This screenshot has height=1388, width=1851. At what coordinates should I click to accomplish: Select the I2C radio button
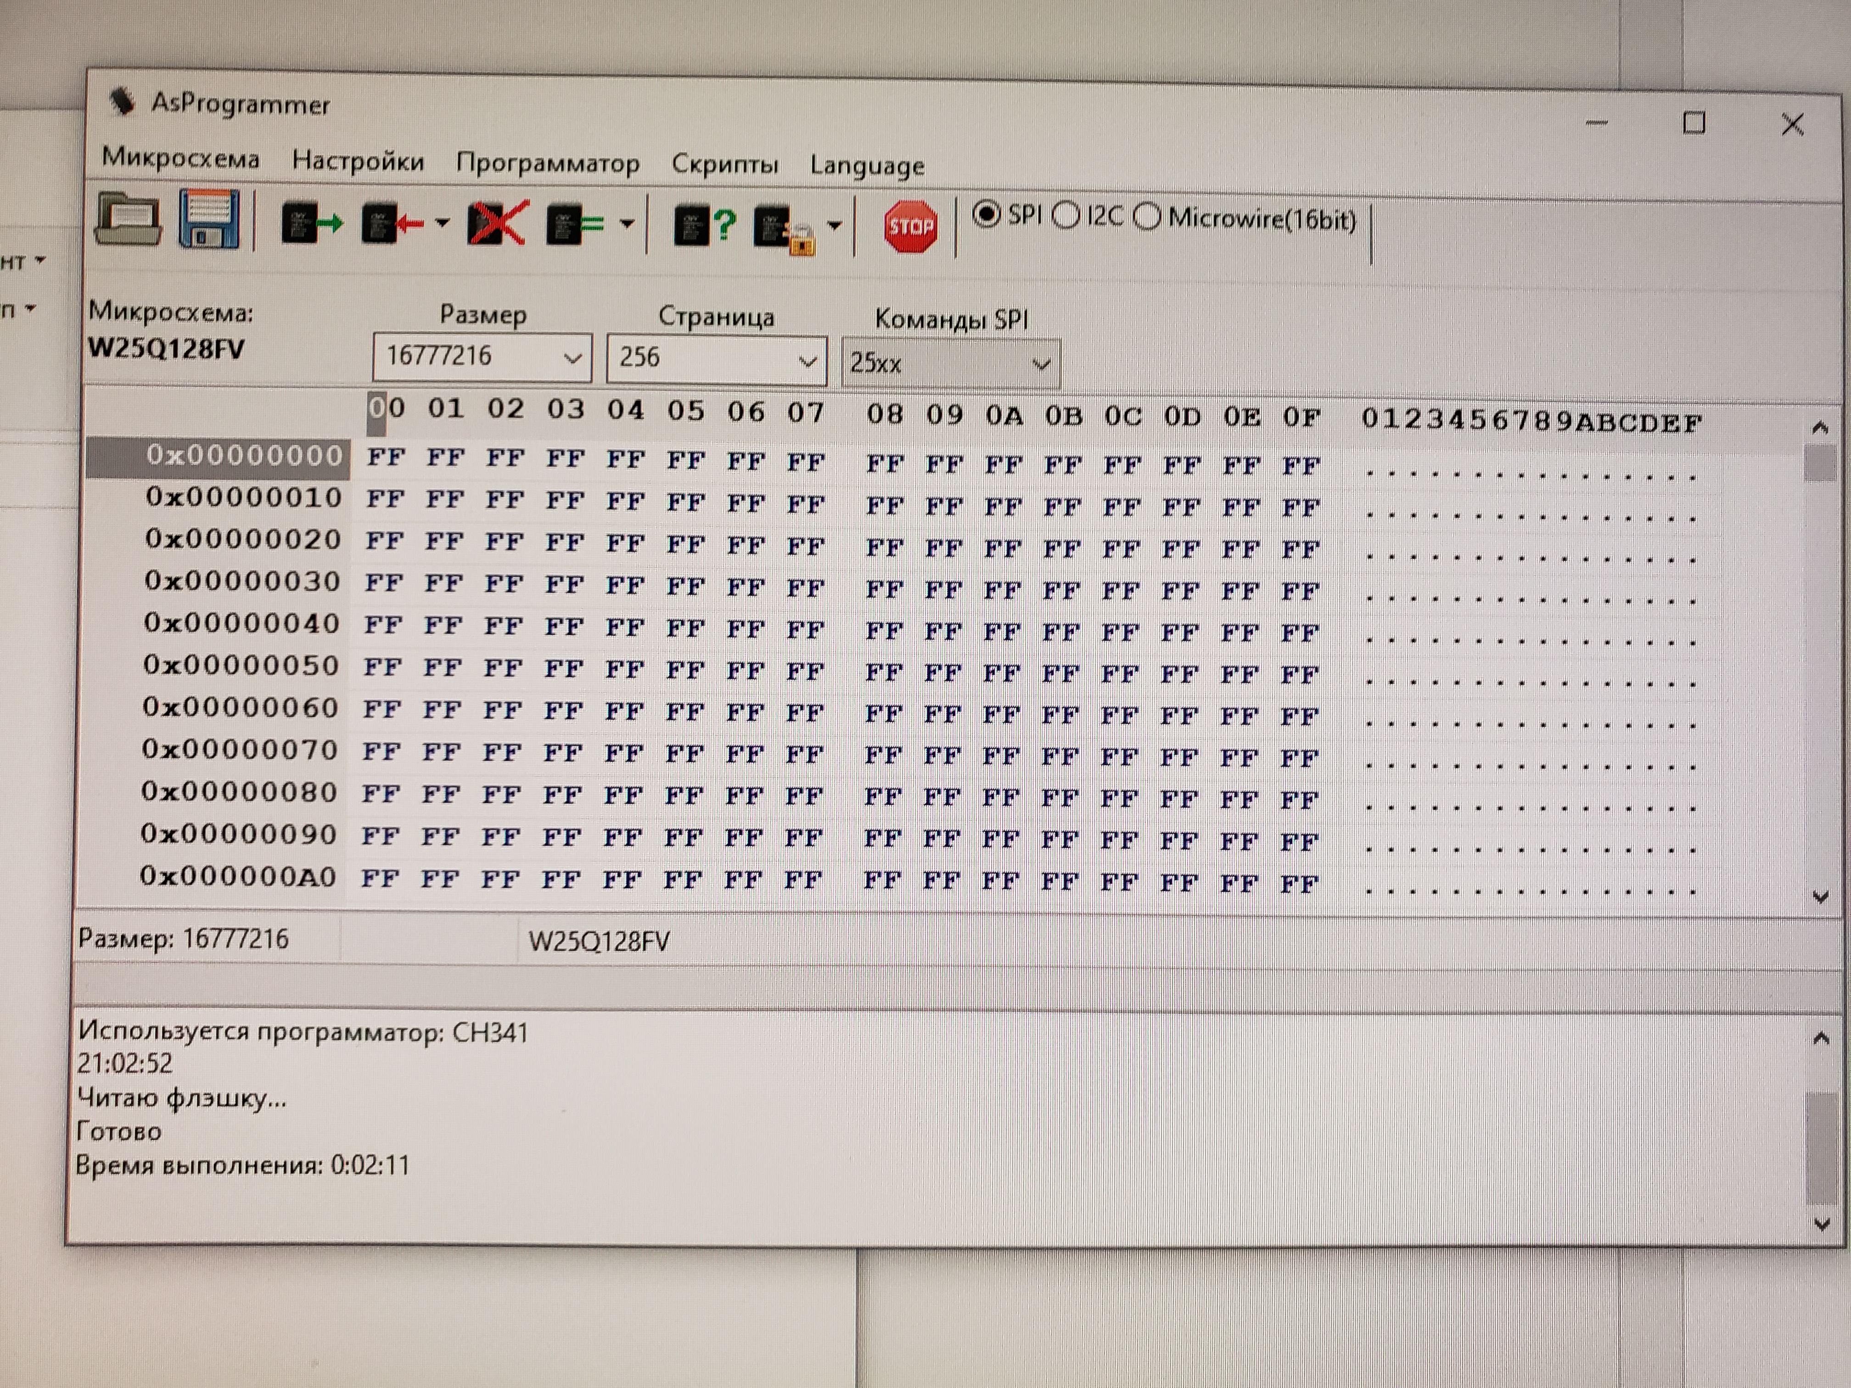pos(1066,217)
